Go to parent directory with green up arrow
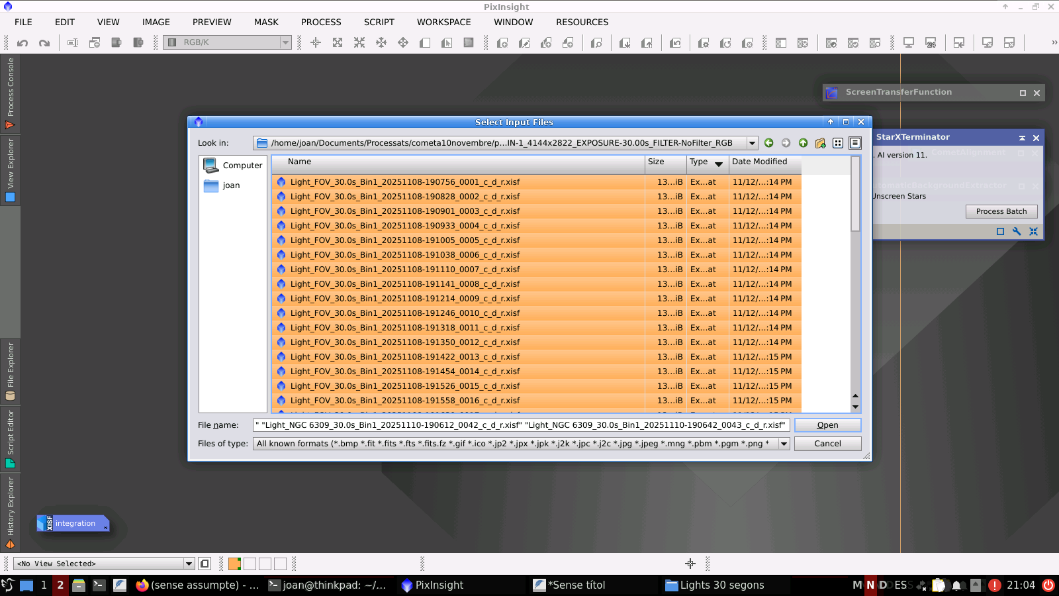The height and width of the screenshot is (596, 1059). 803,143
